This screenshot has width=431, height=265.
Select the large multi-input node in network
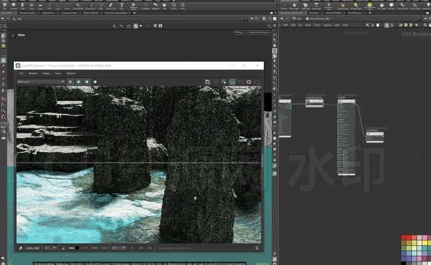tap(346, 137)
